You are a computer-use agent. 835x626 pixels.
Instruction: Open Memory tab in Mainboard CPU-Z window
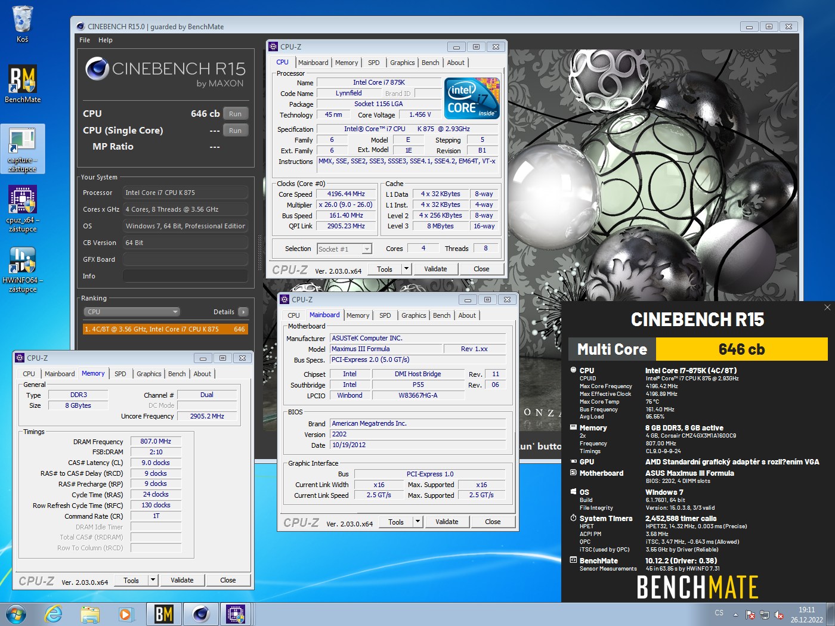tap(358, 315)
